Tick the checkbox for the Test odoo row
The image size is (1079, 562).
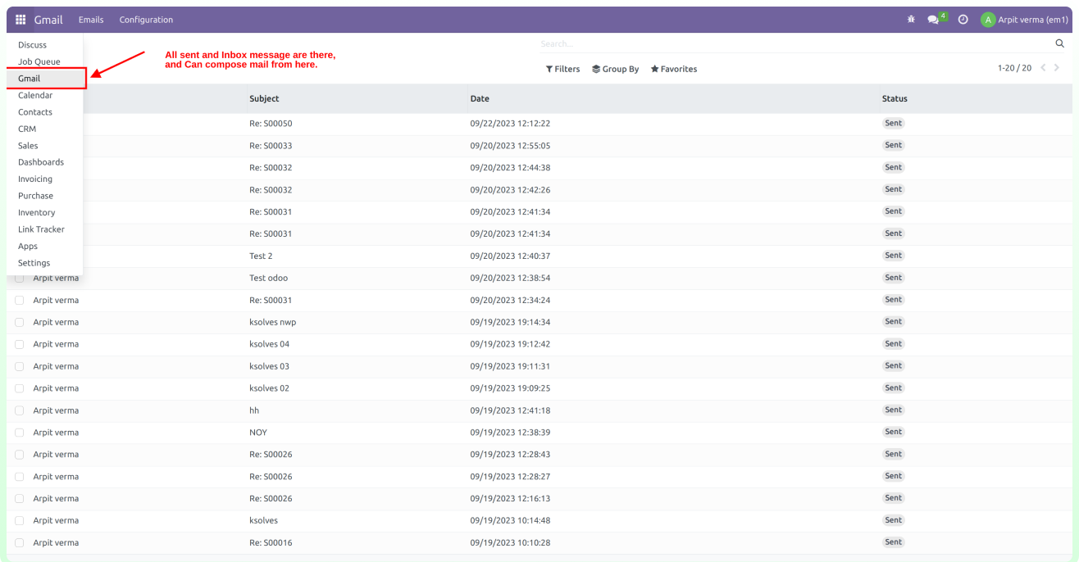click(x=20, y=279)
